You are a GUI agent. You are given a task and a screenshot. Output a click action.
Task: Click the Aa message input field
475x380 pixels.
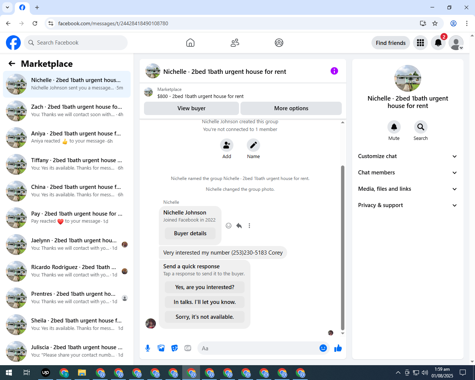[258, 348]
